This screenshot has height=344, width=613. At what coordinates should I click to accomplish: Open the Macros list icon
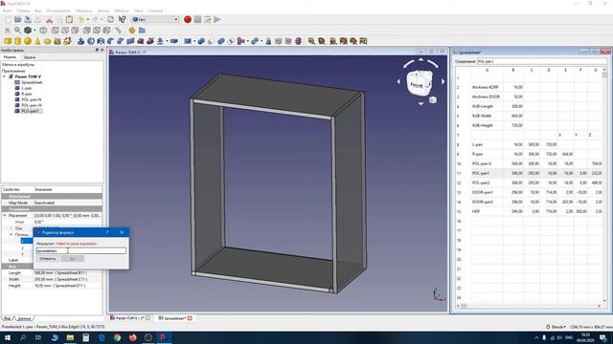pyautogui.click(x=208, y=19)
